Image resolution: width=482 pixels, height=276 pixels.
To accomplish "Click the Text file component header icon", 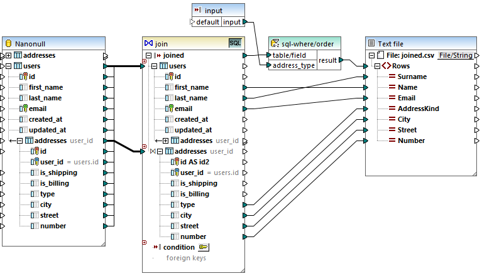I will (371, 43).
